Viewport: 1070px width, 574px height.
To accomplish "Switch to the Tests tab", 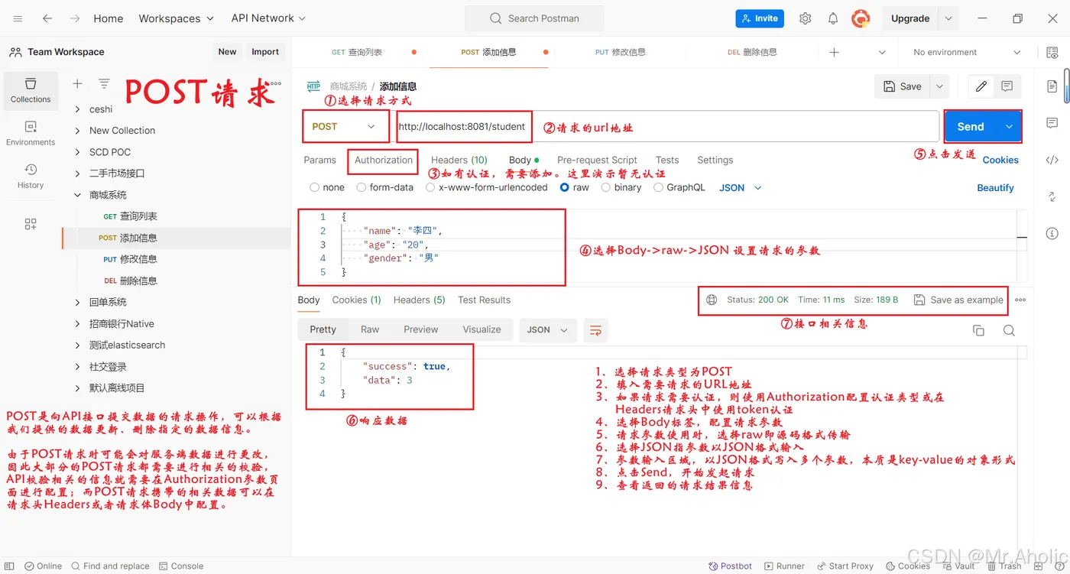I will click(667, 160).
